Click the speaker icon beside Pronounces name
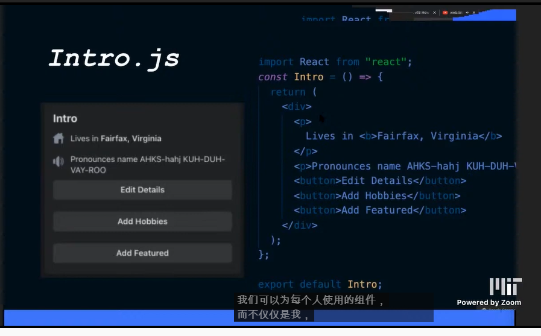The height and width of the screenshot is (336, 541). (x=59, y=161)
